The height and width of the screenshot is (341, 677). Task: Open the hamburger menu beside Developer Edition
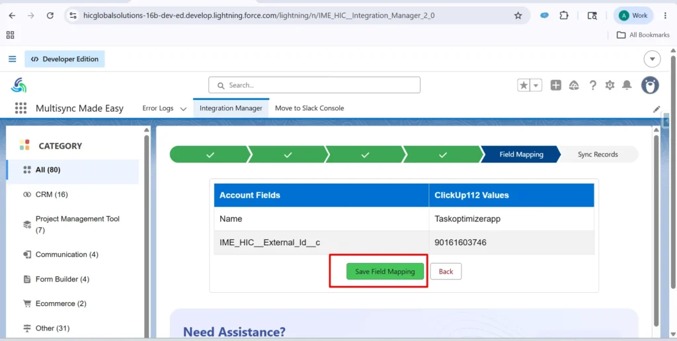coord(12,59)
